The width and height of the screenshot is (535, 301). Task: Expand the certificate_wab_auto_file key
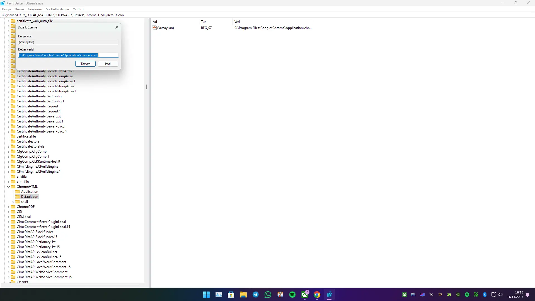click(x=8, y=21)
